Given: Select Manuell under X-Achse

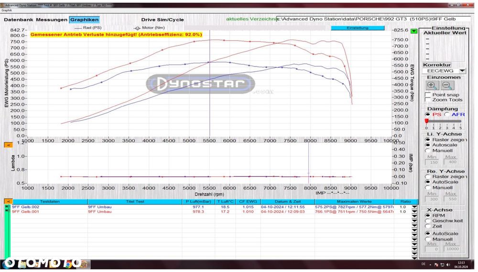Looking at the screenshot, I should click(x=428, y=239).
